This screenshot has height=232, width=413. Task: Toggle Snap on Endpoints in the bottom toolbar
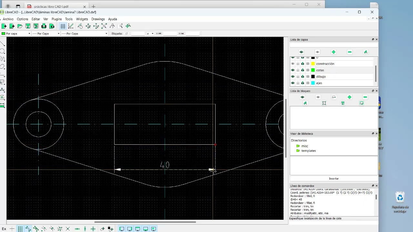tap(28, 229)
